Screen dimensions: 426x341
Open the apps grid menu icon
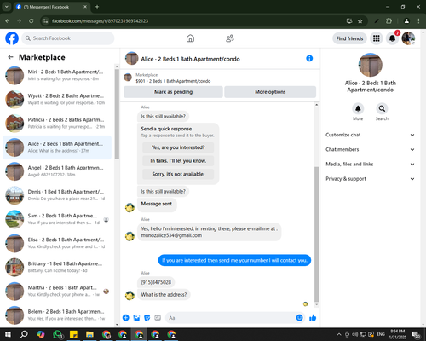pos(377,38)
